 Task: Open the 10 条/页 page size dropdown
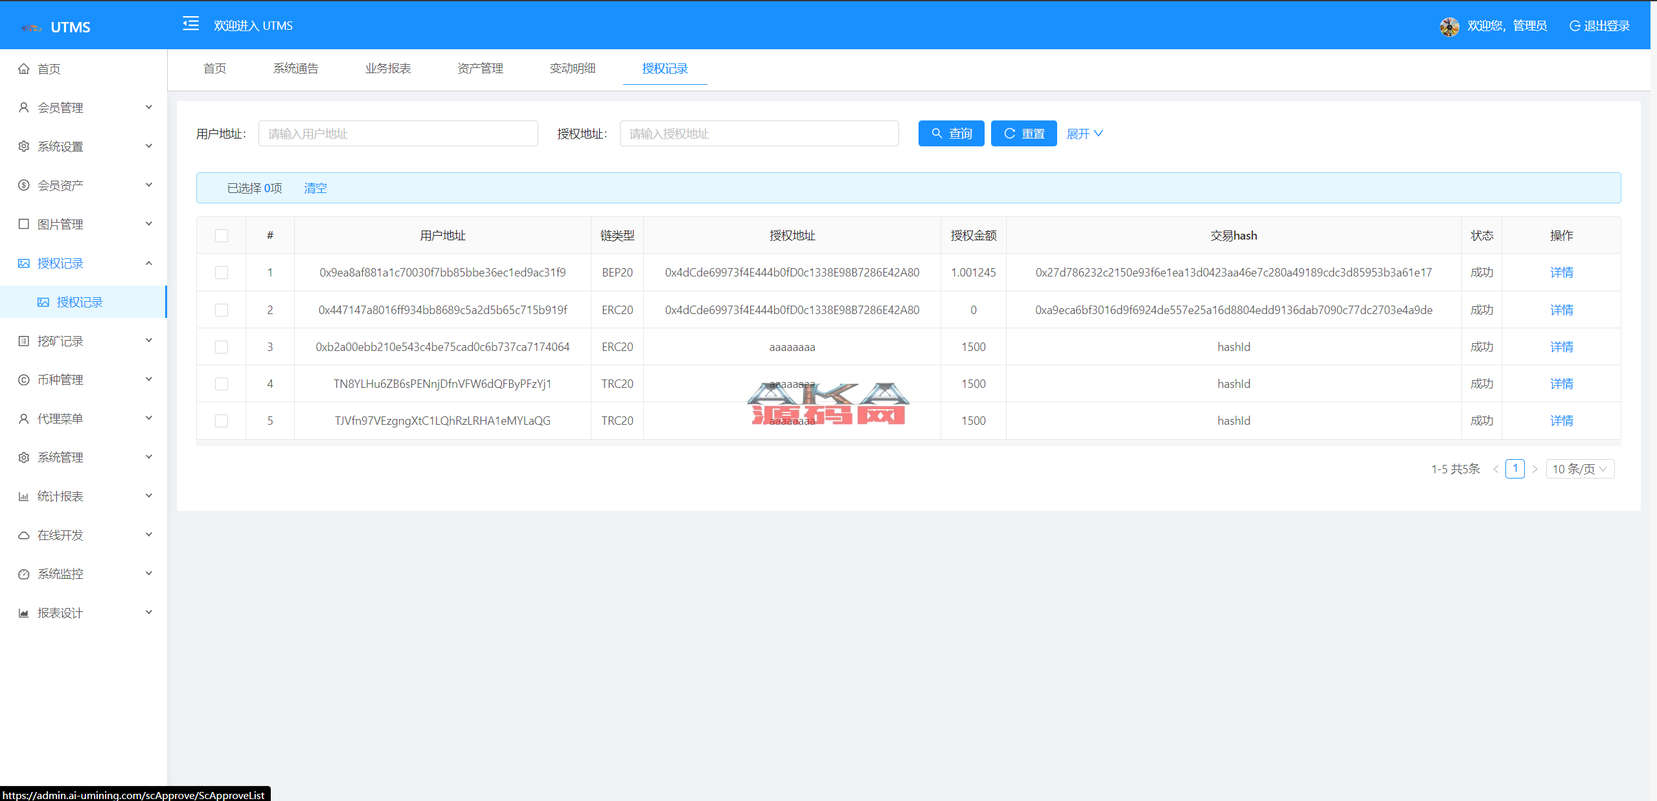pyautogui.click(x=1579, y=469)
